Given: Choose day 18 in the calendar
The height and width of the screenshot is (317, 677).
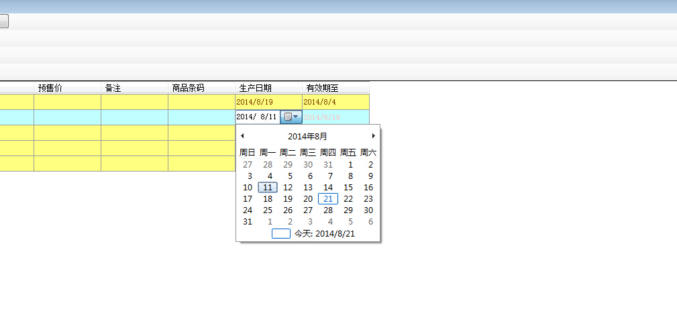Looking at the screenshot, I should 268,199.
